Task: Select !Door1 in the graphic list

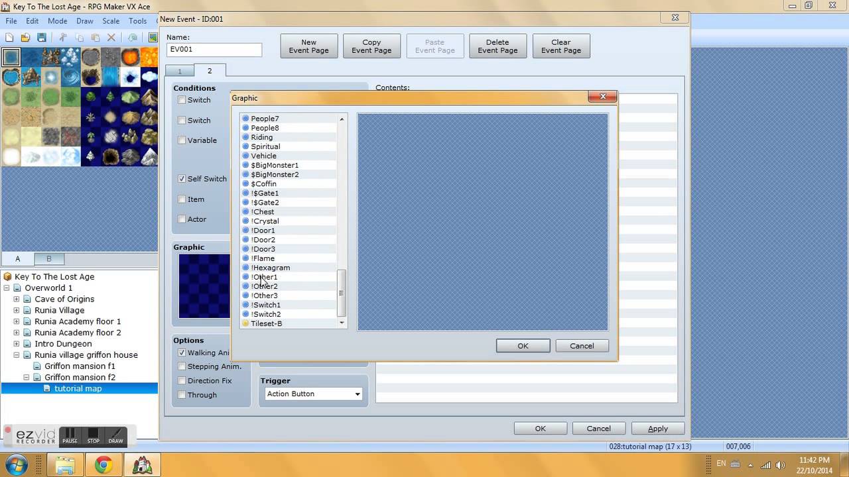Action: [289, 231]
